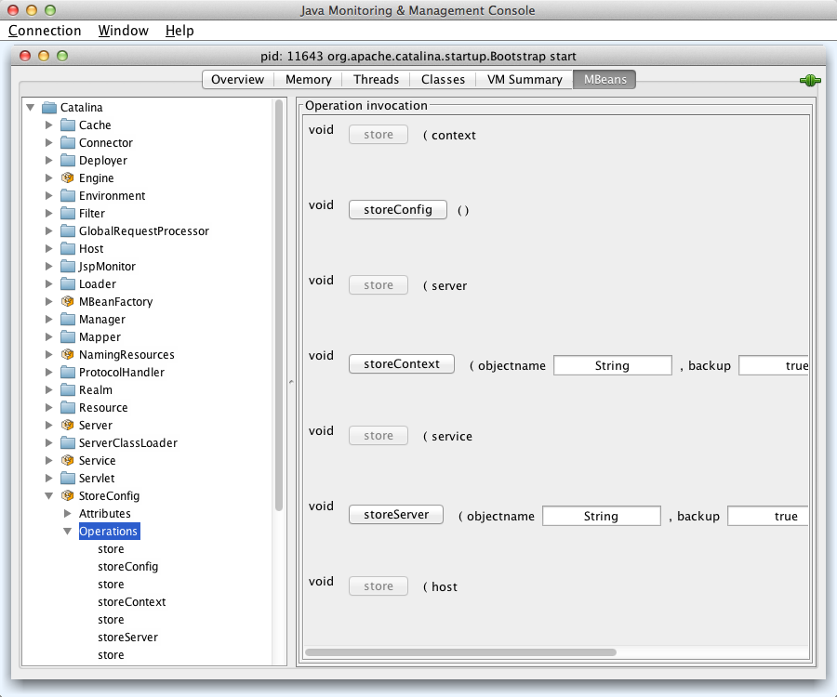Screen dimensions: 837x697
Task: Click the storeServer backup true field
Action: (767, 516)
